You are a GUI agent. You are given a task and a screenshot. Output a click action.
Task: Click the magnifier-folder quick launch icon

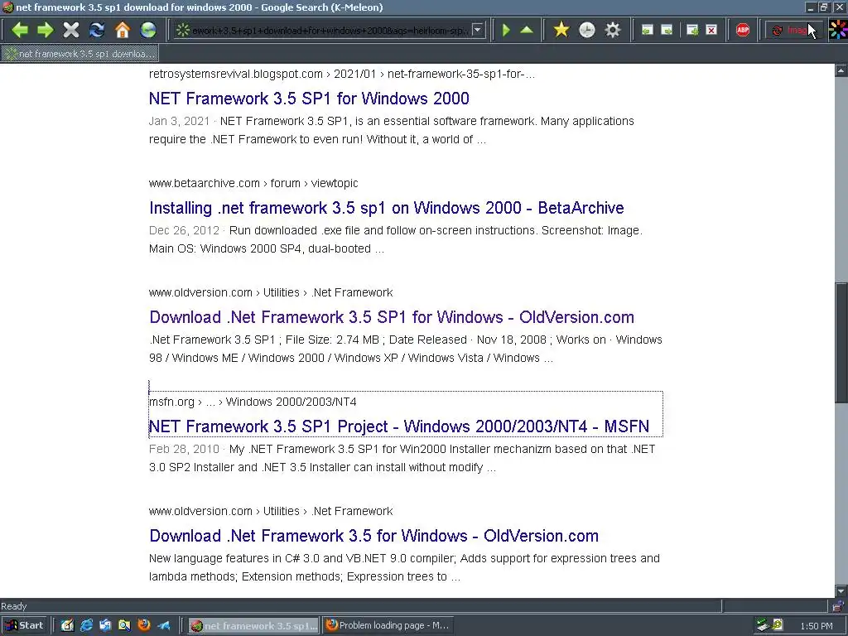(x=124, y=626)
